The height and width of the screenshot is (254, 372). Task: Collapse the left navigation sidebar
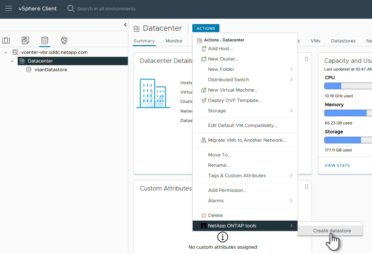[x=125, y=25]
